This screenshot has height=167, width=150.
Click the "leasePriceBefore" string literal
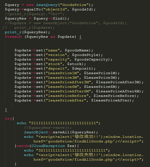pyautogui.click(x=67, y=96)
